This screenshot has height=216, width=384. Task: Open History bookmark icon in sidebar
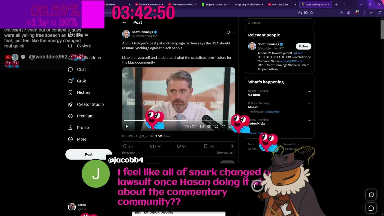pyautogui.click(x=70, y=93)
